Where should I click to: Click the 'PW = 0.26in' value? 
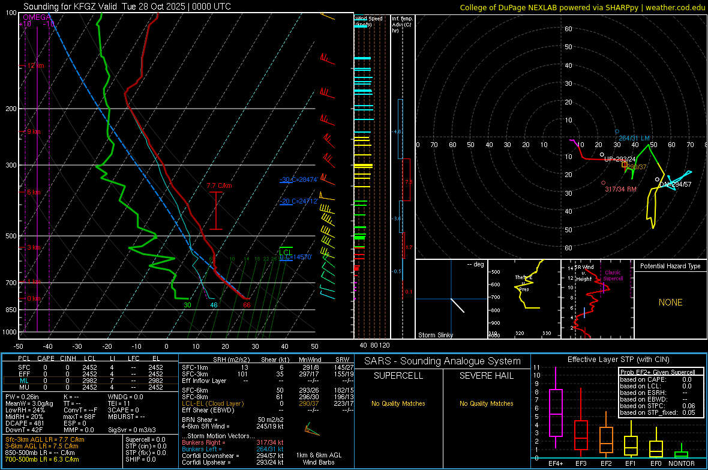pos(22,397)
